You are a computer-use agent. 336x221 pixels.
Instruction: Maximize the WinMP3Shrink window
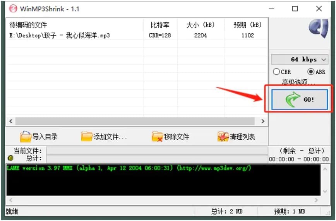(295, 9)
